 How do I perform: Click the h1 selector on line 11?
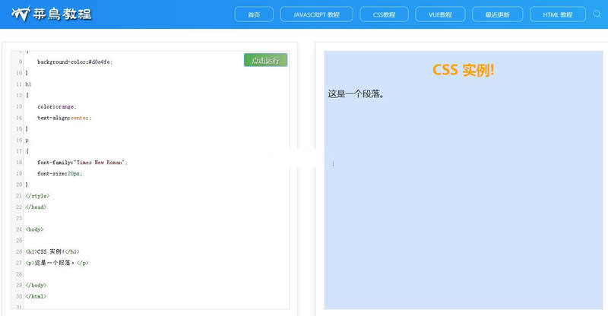click(x=28, y=84)
